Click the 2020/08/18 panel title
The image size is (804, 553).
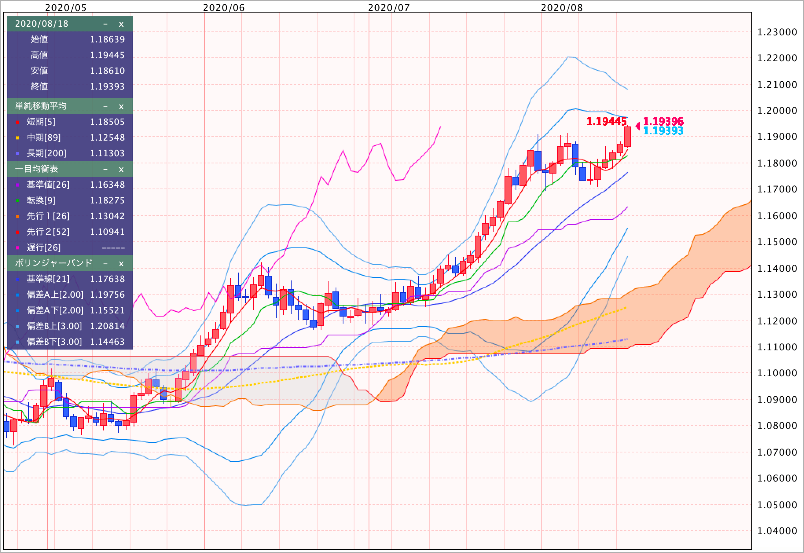click(42, 24)
